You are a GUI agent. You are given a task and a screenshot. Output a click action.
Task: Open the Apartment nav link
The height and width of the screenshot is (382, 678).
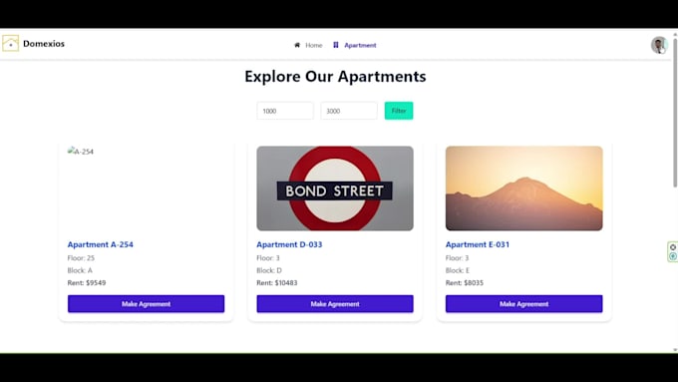point(360,45)
